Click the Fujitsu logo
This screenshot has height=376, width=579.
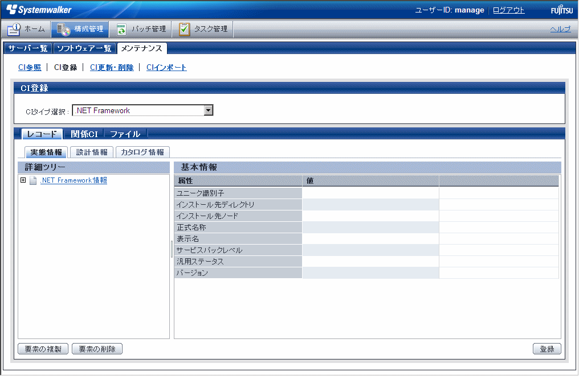pos(561,10)
